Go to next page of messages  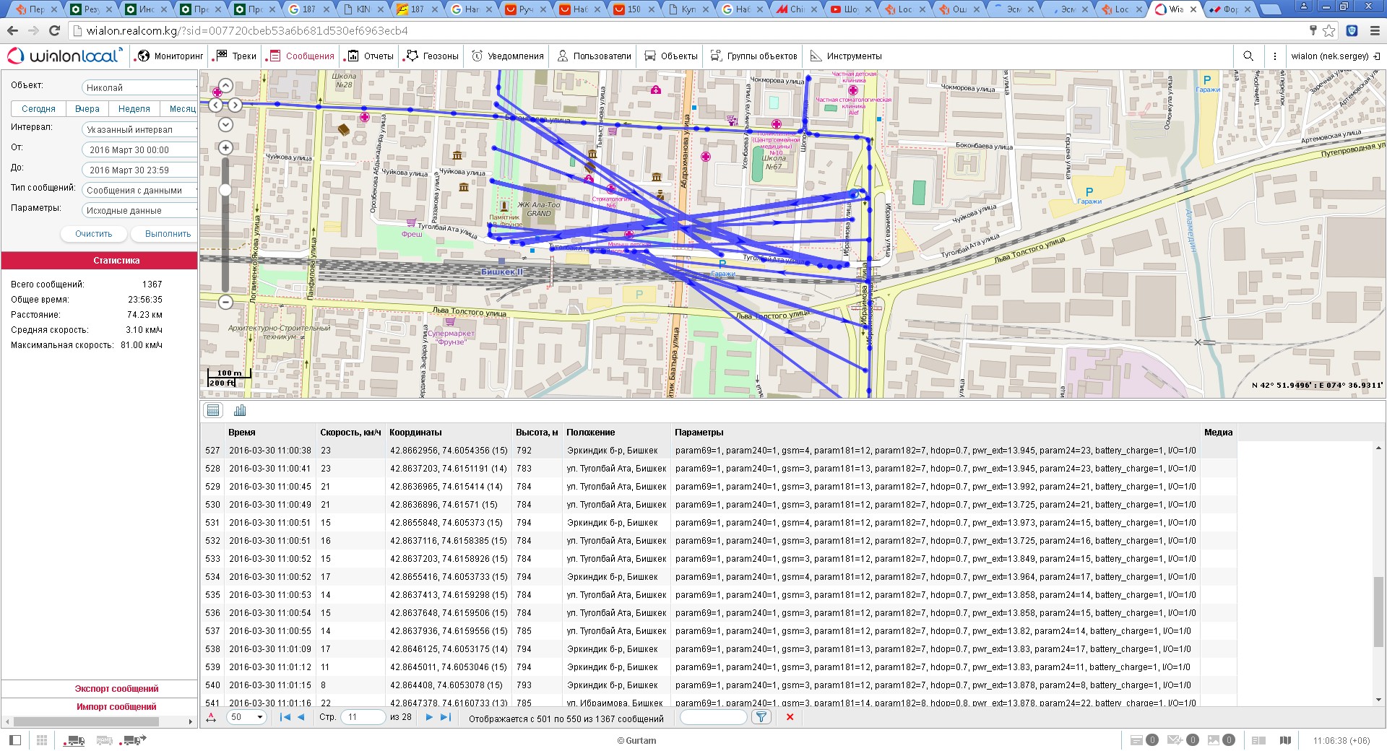pyautogui.click(x=429, y=717)
